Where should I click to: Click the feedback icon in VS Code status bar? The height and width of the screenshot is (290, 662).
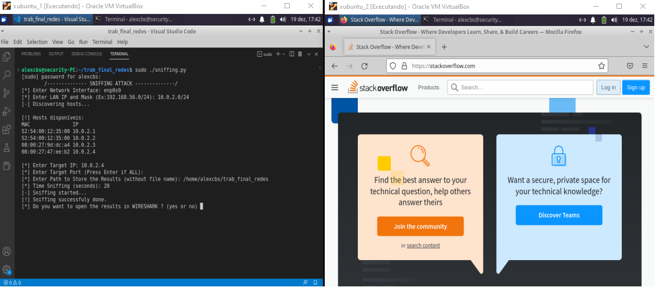click(x=306, y=282)
